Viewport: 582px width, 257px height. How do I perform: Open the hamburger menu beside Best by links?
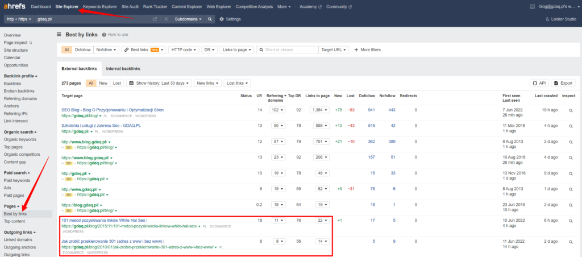click(59, 34)
